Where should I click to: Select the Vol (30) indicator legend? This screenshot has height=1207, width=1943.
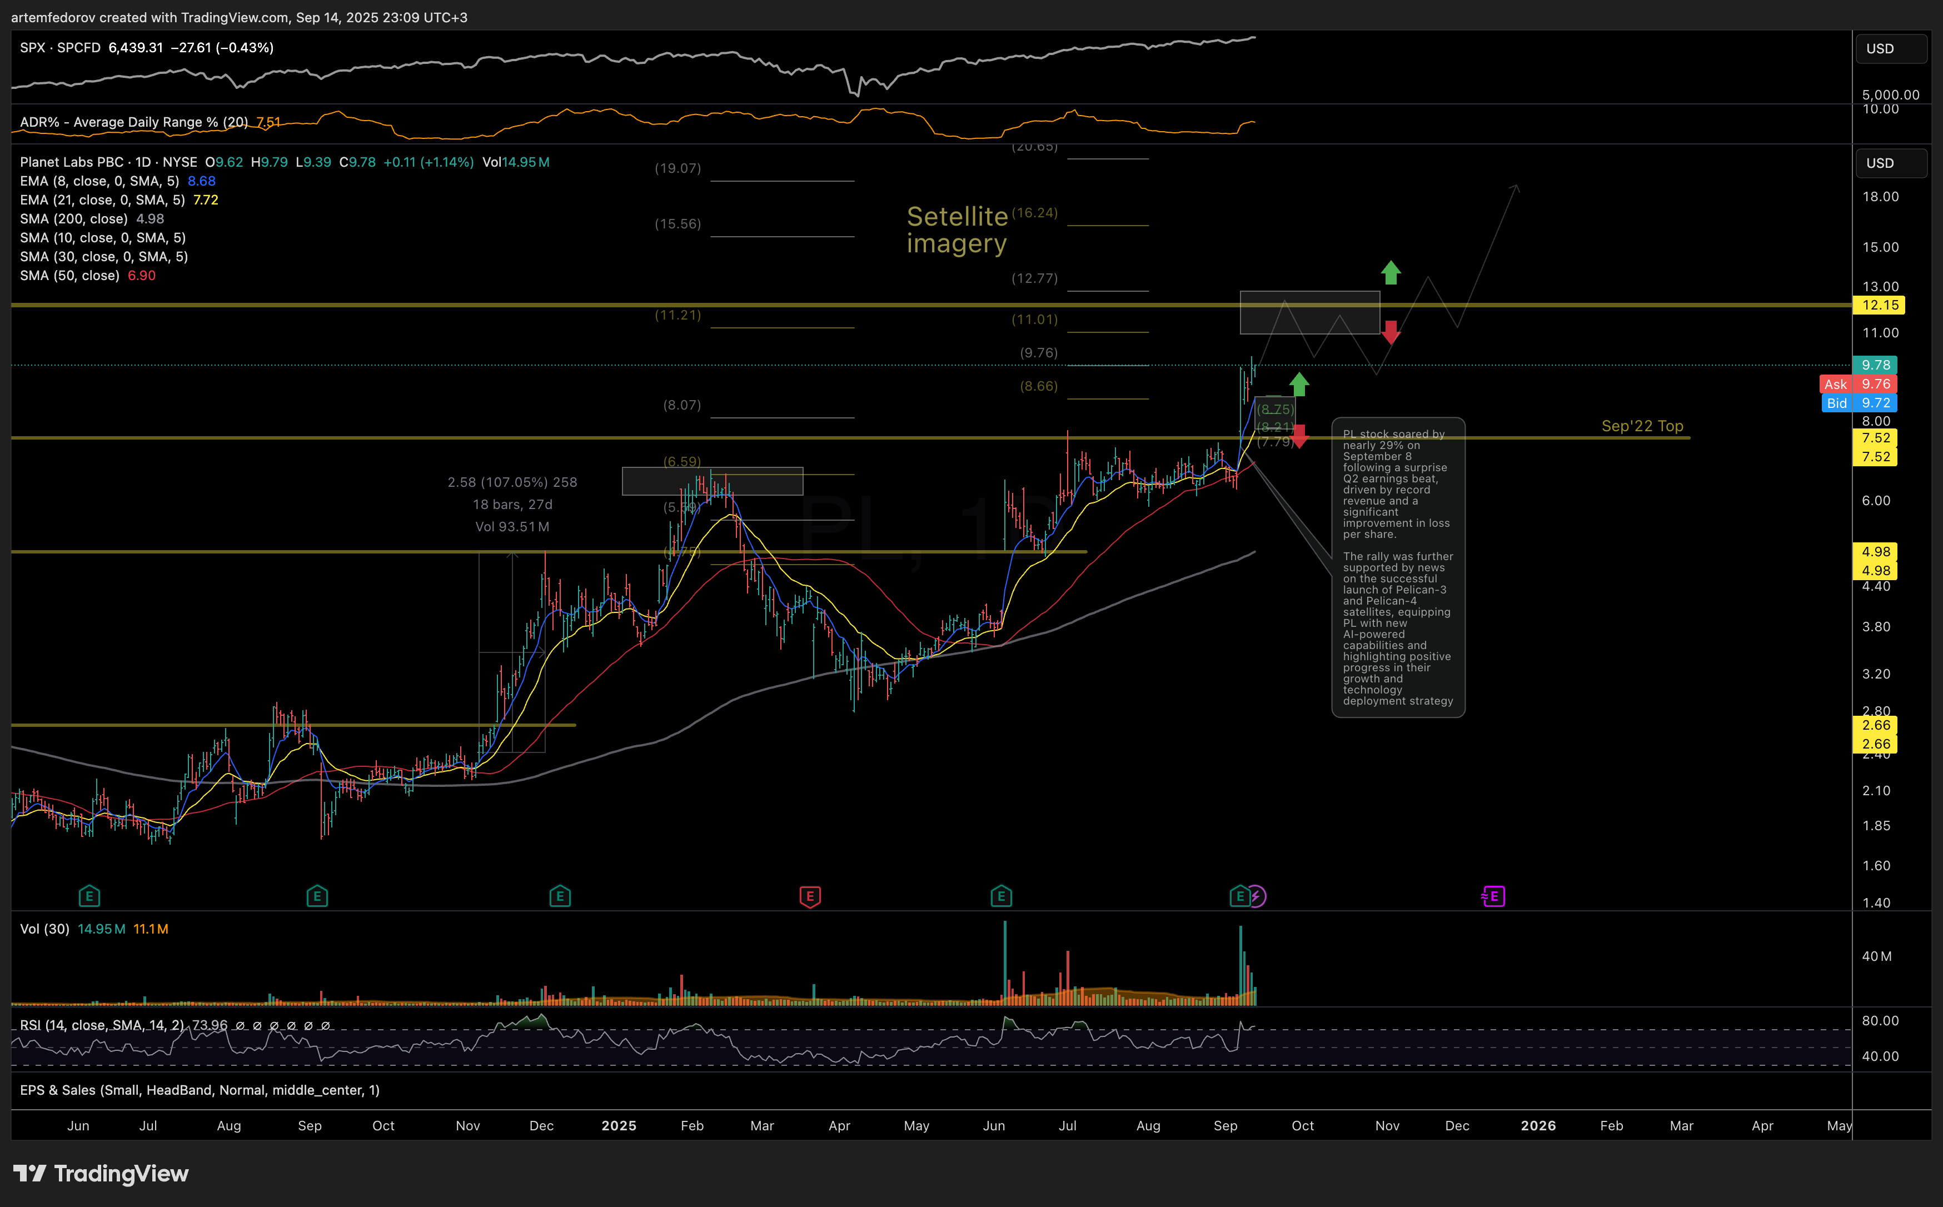[44, 929]
